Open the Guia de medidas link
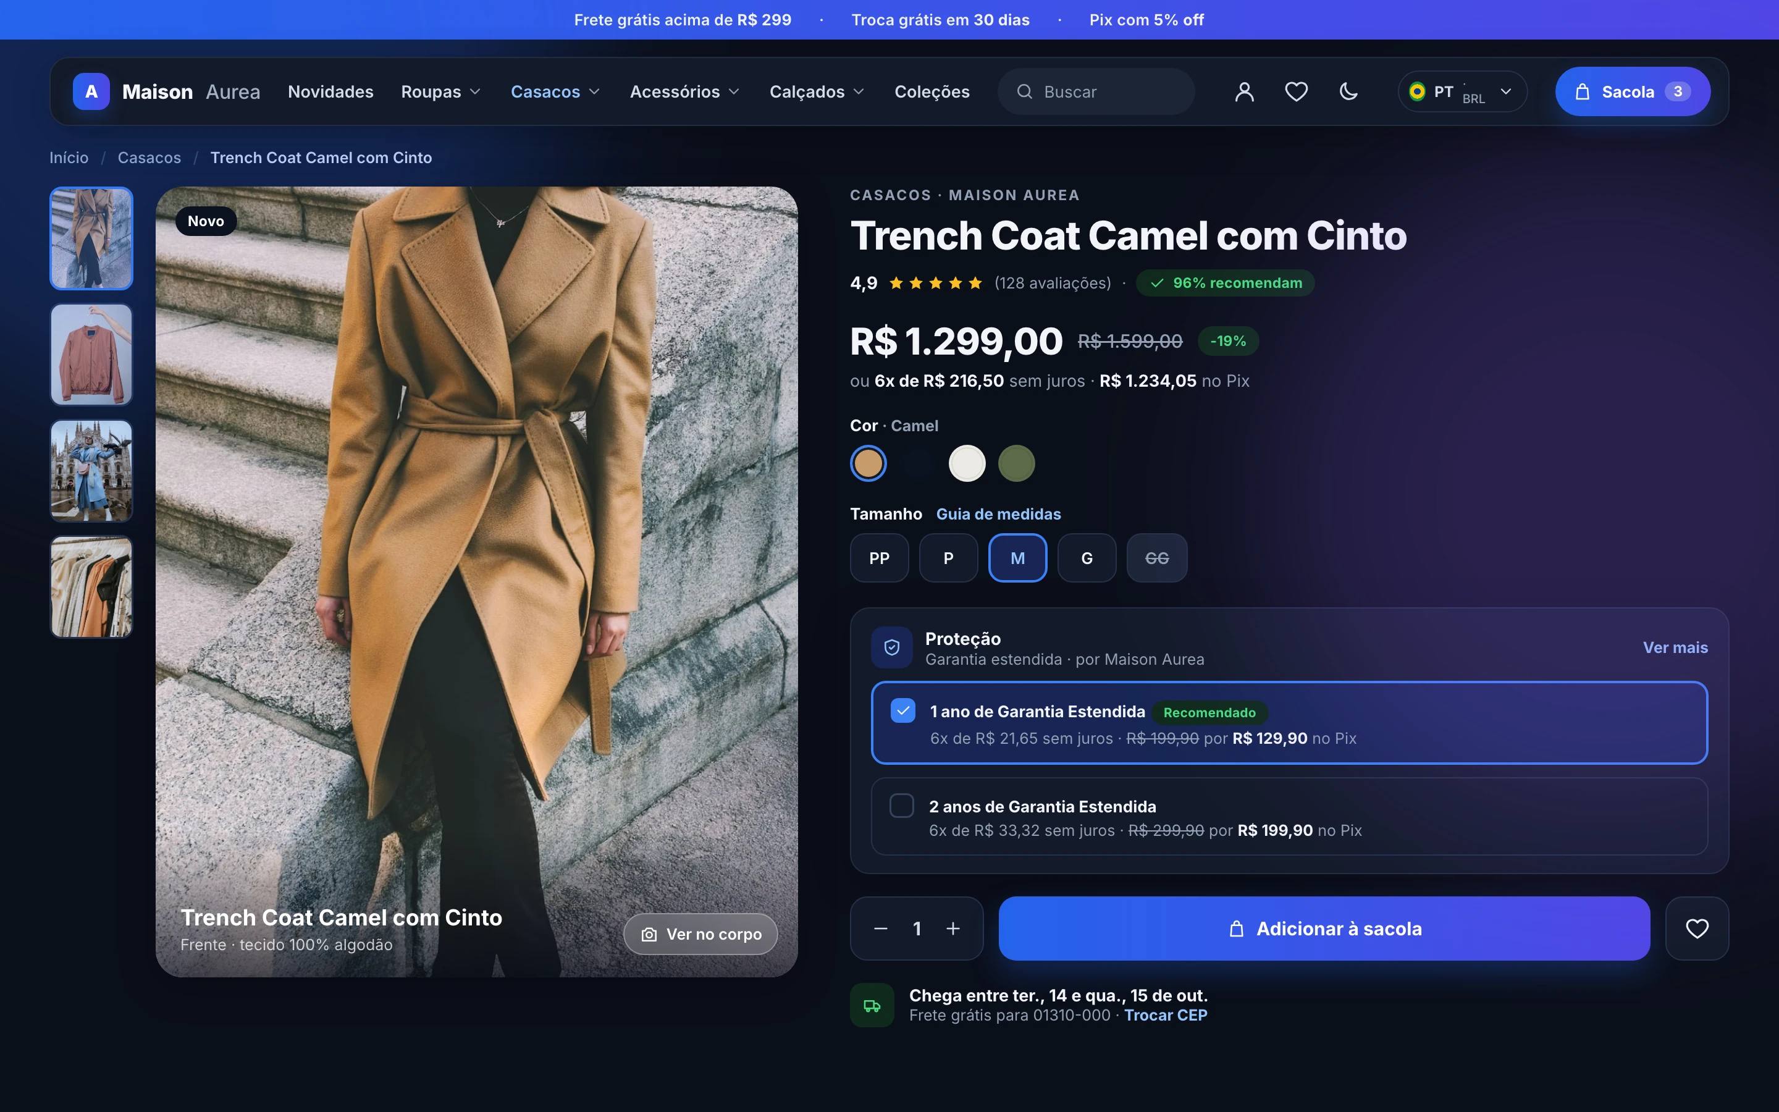The height and width of the screenshot is (1112, 1779). [x=998, y=514]
